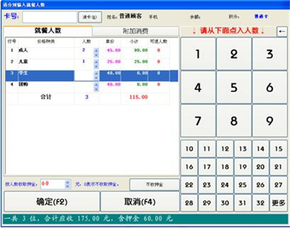Tap keypad number 10
This screenshot has height=228, width=290.
(x=189, y=149)
